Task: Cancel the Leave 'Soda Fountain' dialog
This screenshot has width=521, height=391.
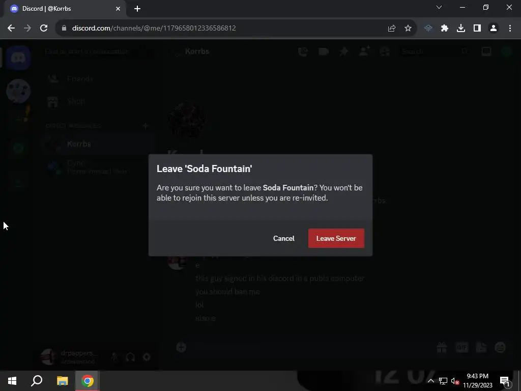Action: (x=284, y=238)
